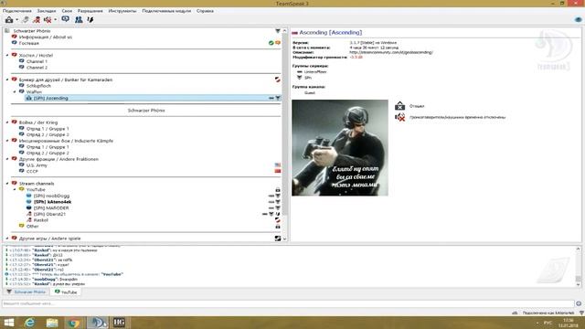Collapse the Другие игры / Andere spiele channel

(7, 239)
